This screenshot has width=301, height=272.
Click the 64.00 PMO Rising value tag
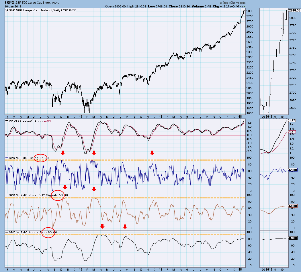click(293, 170)
